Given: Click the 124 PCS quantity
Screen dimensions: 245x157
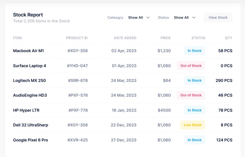Looking at the screenshot, I should pyautogui.click(x=224, y=140).
